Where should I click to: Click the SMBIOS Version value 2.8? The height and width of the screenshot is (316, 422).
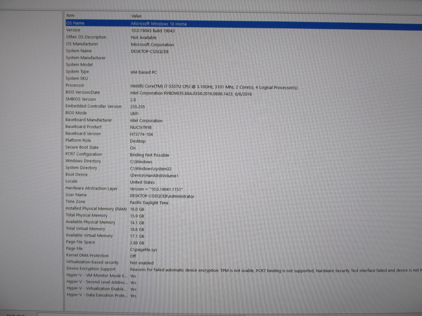(x=133, y=100)
